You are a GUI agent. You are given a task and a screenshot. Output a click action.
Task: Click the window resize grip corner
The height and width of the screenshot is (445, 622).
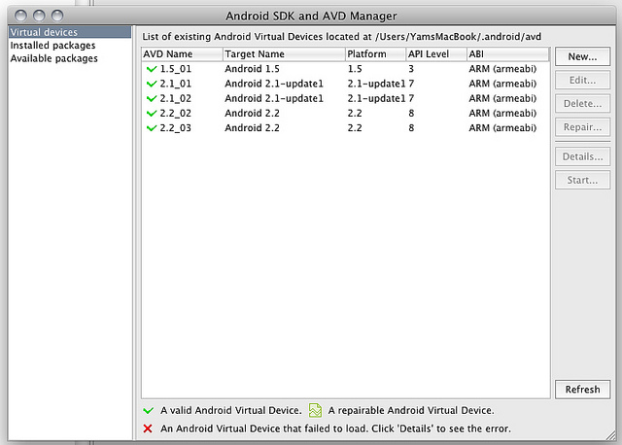coord(611,435)
